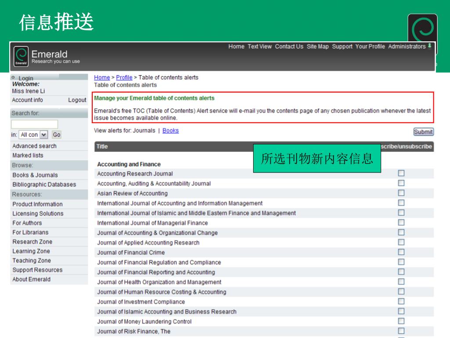Image resolution: width=450 pixels, height=338 pixels.
Task: Go to Research Zone
Action: 32,242
